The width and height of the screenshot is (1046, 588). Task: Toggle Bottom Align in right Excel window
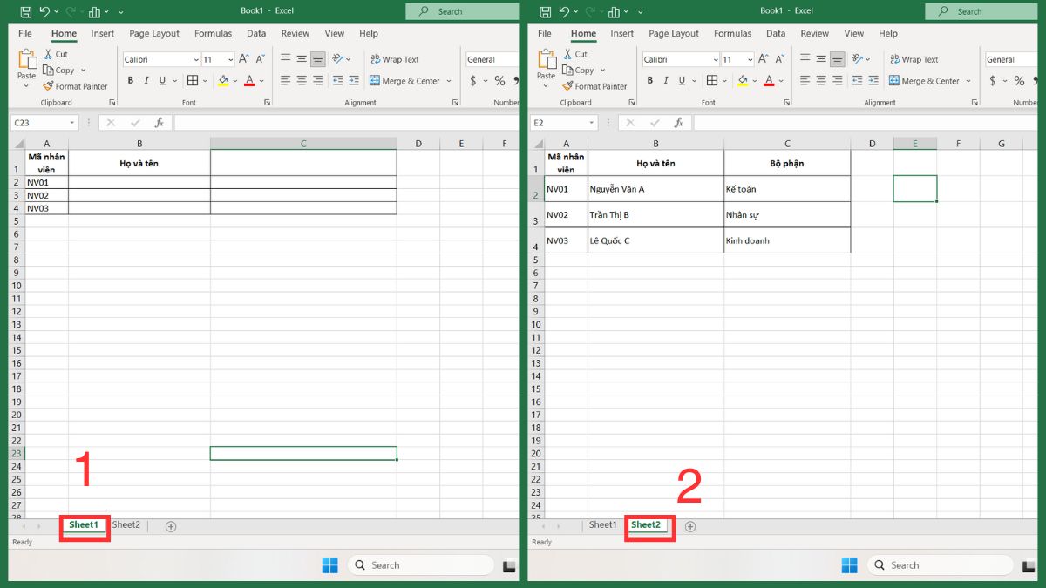(838, 59)
